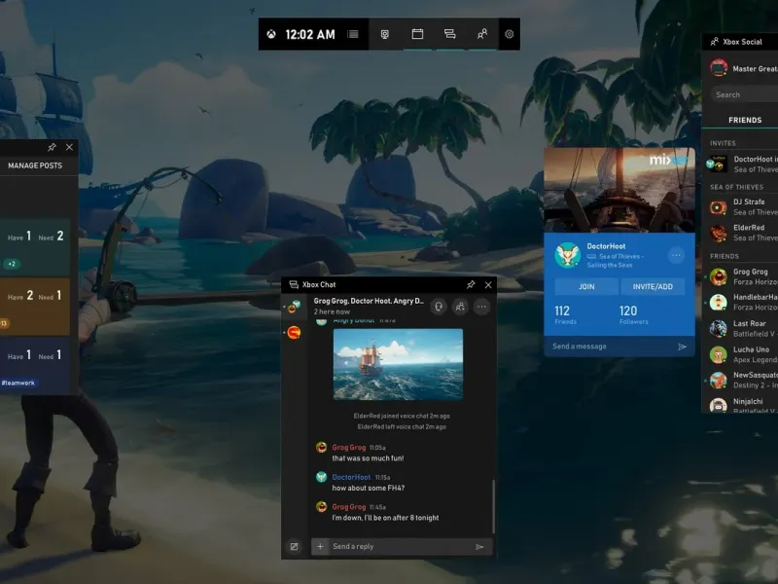View DoctorHoot's 112 Friends
The image size is (778, 584).
tap(565, 314)
